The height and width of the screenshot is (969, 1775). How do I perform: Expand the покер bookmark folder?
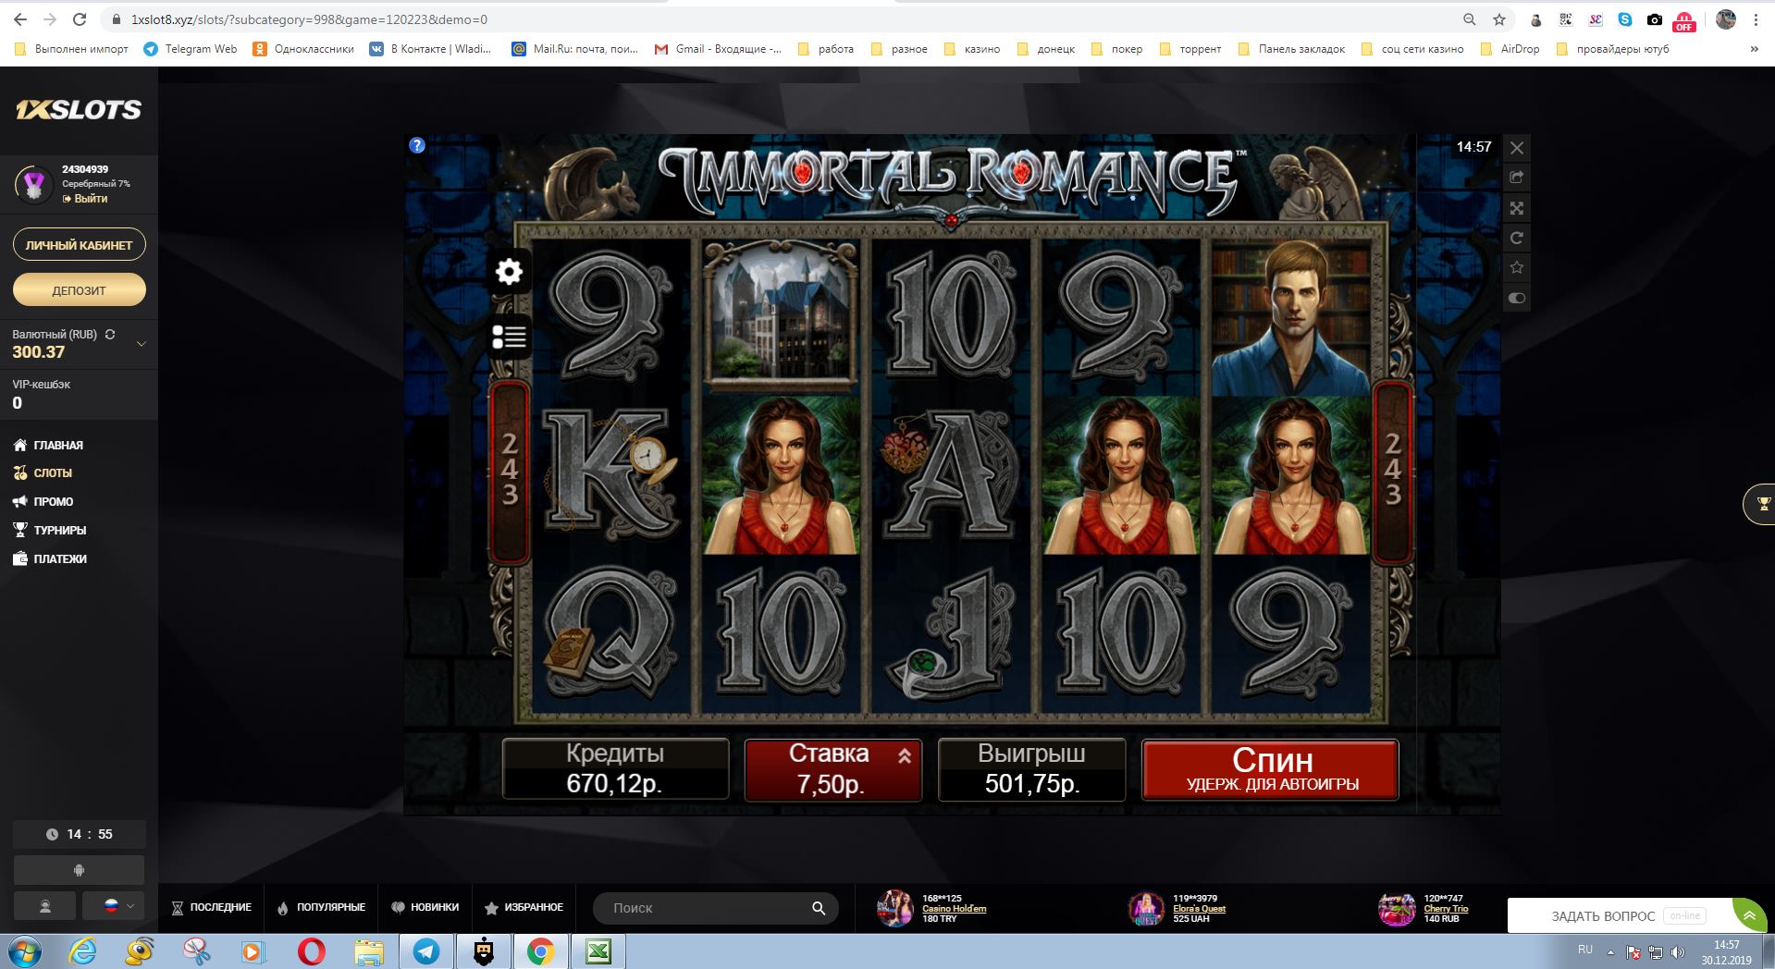point(1117,49)
